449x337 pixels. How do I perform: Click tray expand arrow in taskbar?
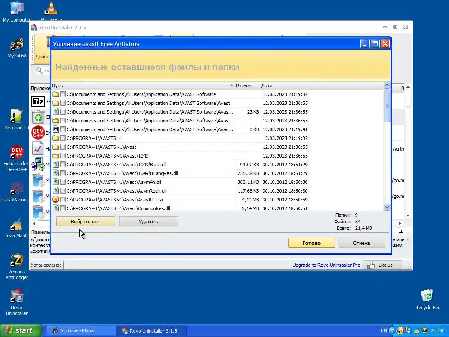click(392, 331)
